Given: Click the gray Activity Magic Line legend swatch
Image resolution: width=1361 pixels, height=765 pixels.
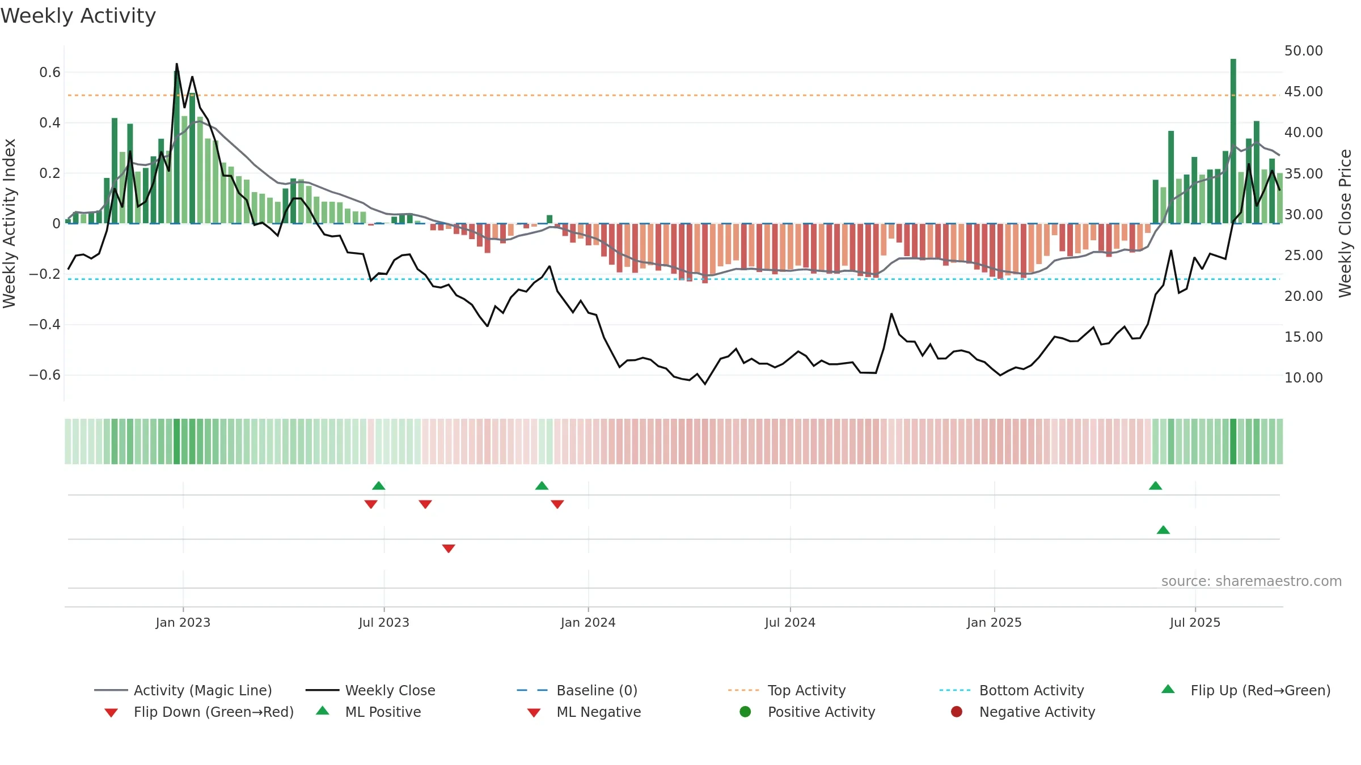Looking at the screenshot, I should [x=111, y=690].
